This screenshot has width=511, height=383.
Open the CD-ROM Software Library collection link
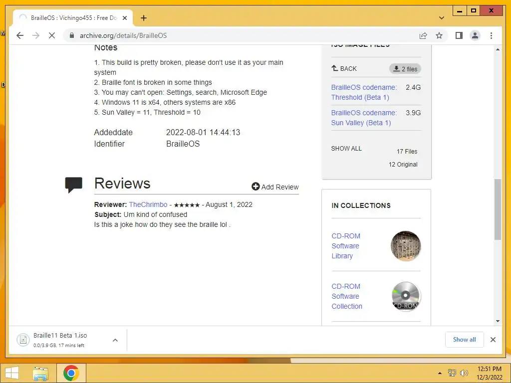(x=346, y=246)
